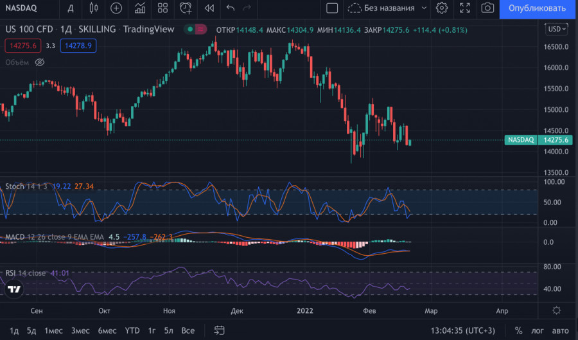
Task: Select the YTD time range
Action: point(132,330)
